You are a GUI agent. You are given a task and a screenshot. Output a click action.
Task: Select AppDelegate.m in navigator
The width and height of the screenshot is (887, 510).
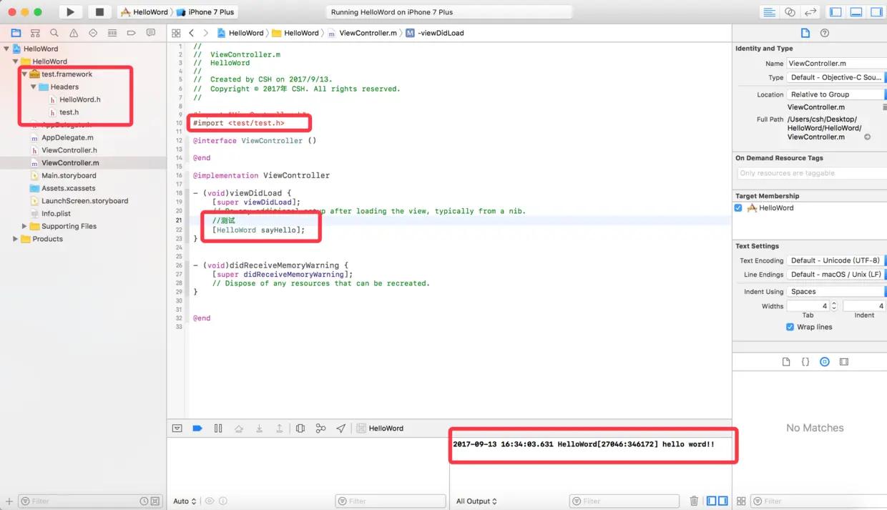coord(67,137)
